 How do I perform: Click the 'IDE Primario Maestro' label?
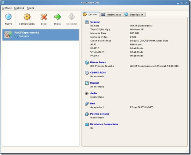pos(102,66)
